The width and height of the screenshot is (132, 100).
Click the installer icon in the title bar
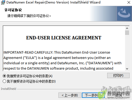click(3, 2)
